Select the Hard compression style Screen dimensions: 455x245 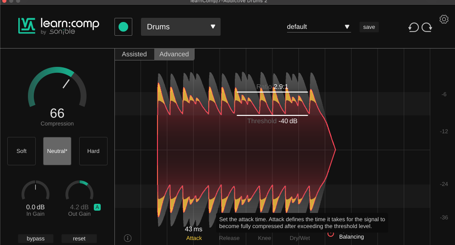[93, 151]
